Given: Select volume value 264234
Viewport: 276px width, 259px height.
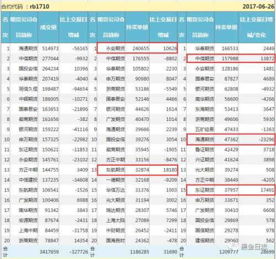Looking at the screenshot, I should pyautogui.click(x=50, y=69).
